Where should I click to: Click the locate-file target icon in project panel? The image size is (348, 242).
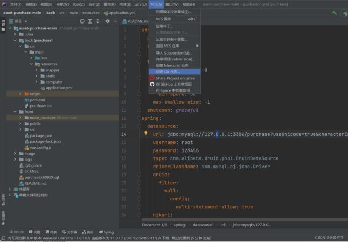pos(82,21)
